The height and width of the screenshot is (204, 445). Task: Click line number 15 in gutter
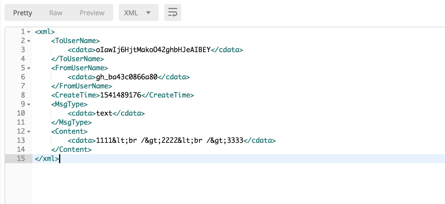[x=21, y=159]
